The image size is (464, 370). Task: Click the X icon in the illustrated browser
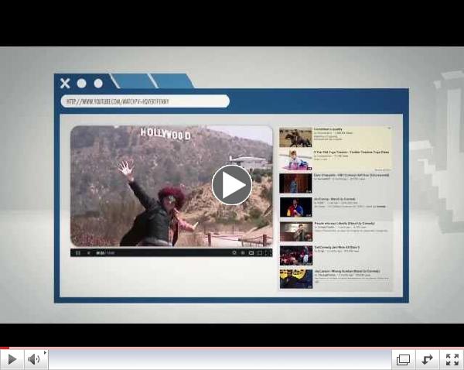pos(65,83)
